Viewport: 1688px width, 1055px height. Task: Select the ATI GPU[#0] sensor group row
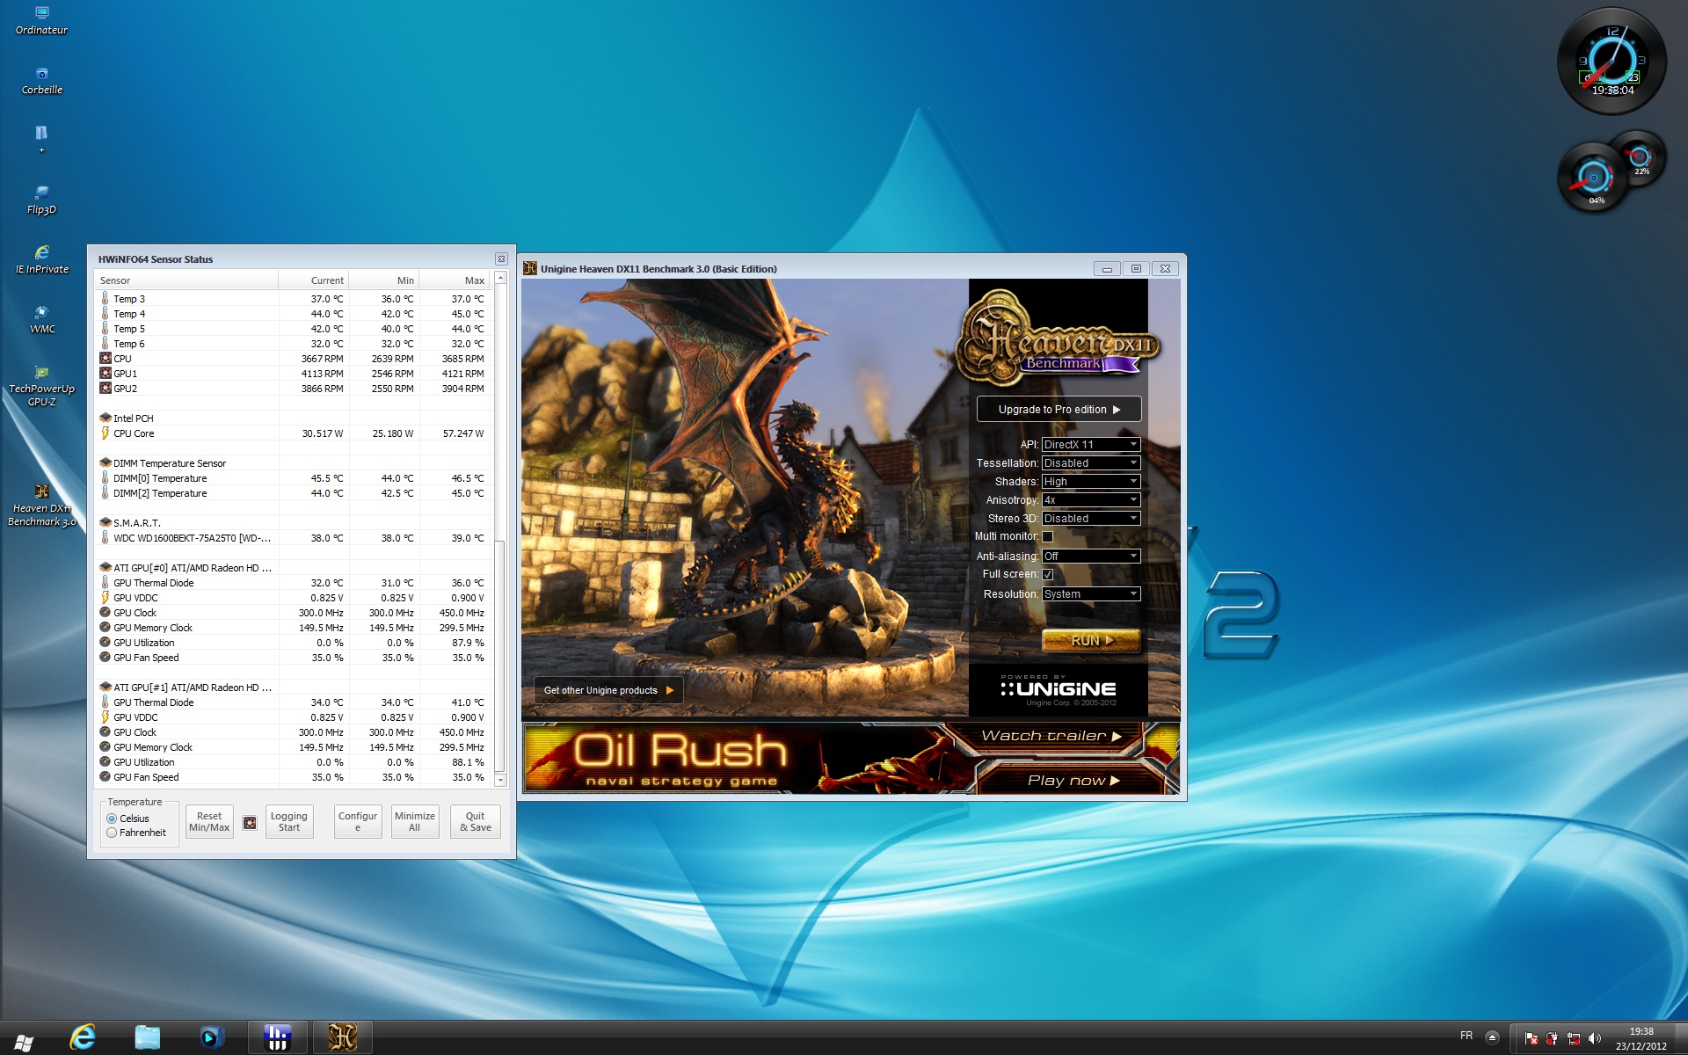[293, 568]
